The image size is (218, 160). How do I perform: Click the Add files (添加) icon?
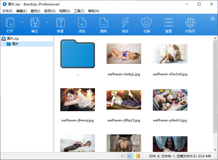pos(82,23)
